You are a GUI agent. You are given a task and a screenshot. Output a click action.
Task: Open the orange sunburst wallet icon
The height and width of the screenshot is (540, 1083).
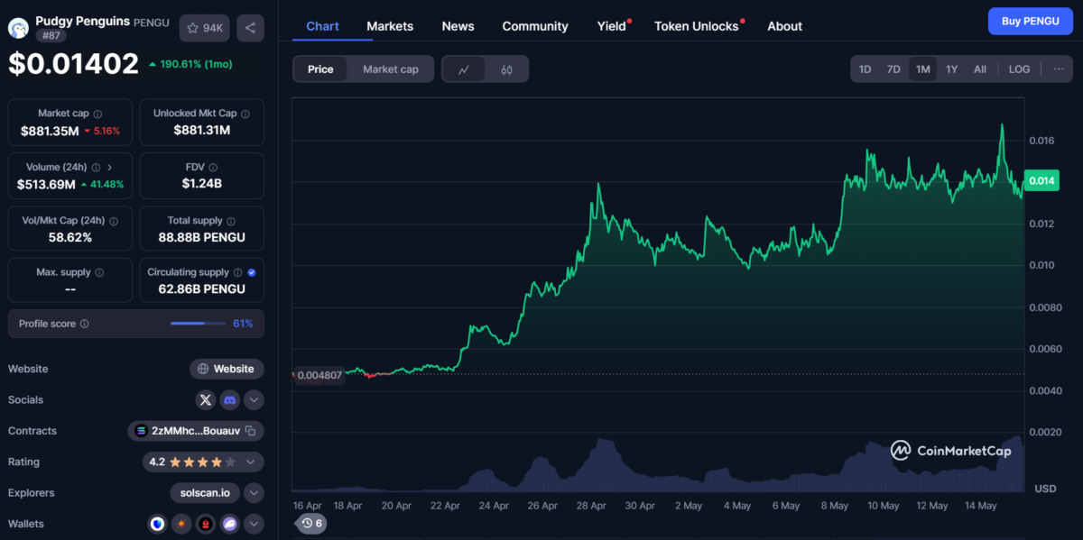point(182,524)
